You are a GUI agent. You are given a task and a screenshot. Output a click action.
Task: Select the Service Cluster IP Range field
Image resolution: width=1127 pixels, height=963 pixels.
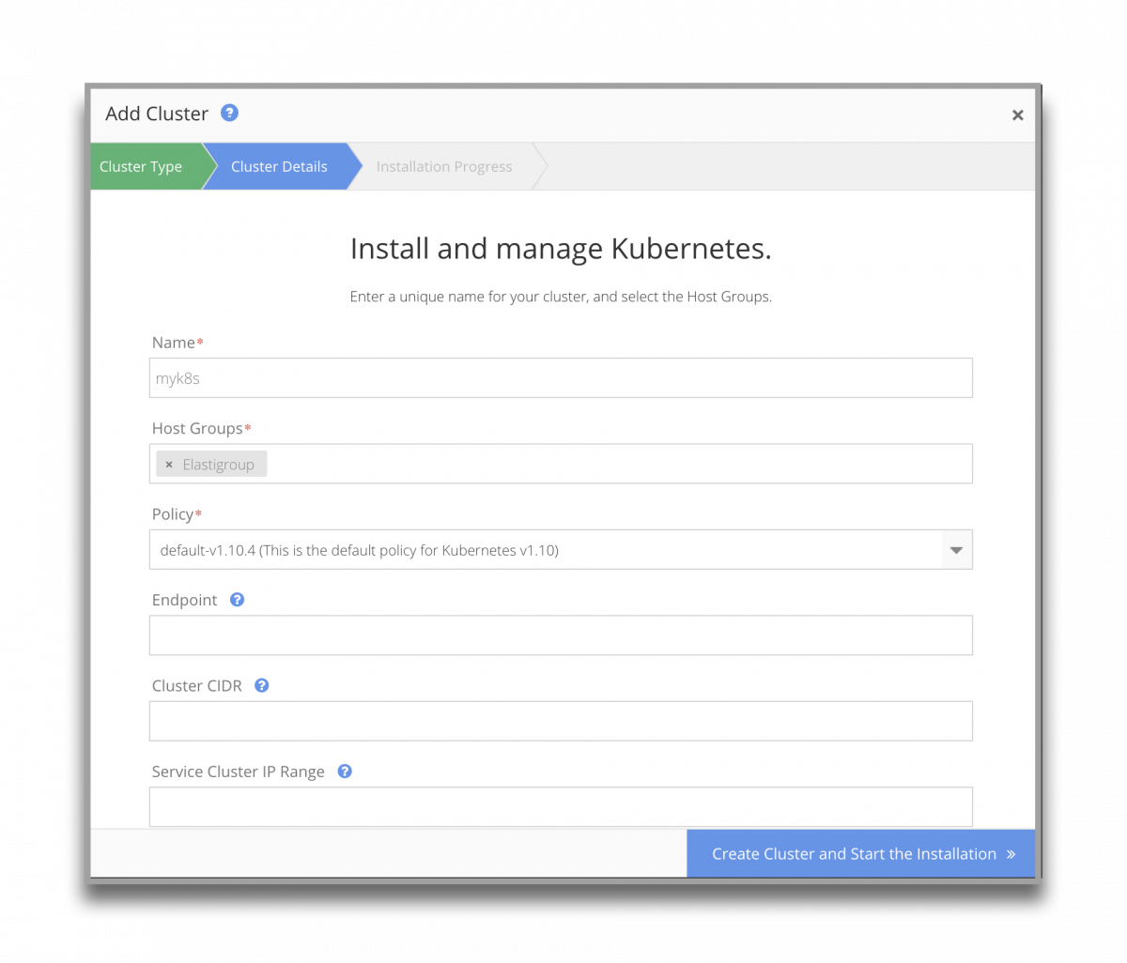(x=561, y=806)
